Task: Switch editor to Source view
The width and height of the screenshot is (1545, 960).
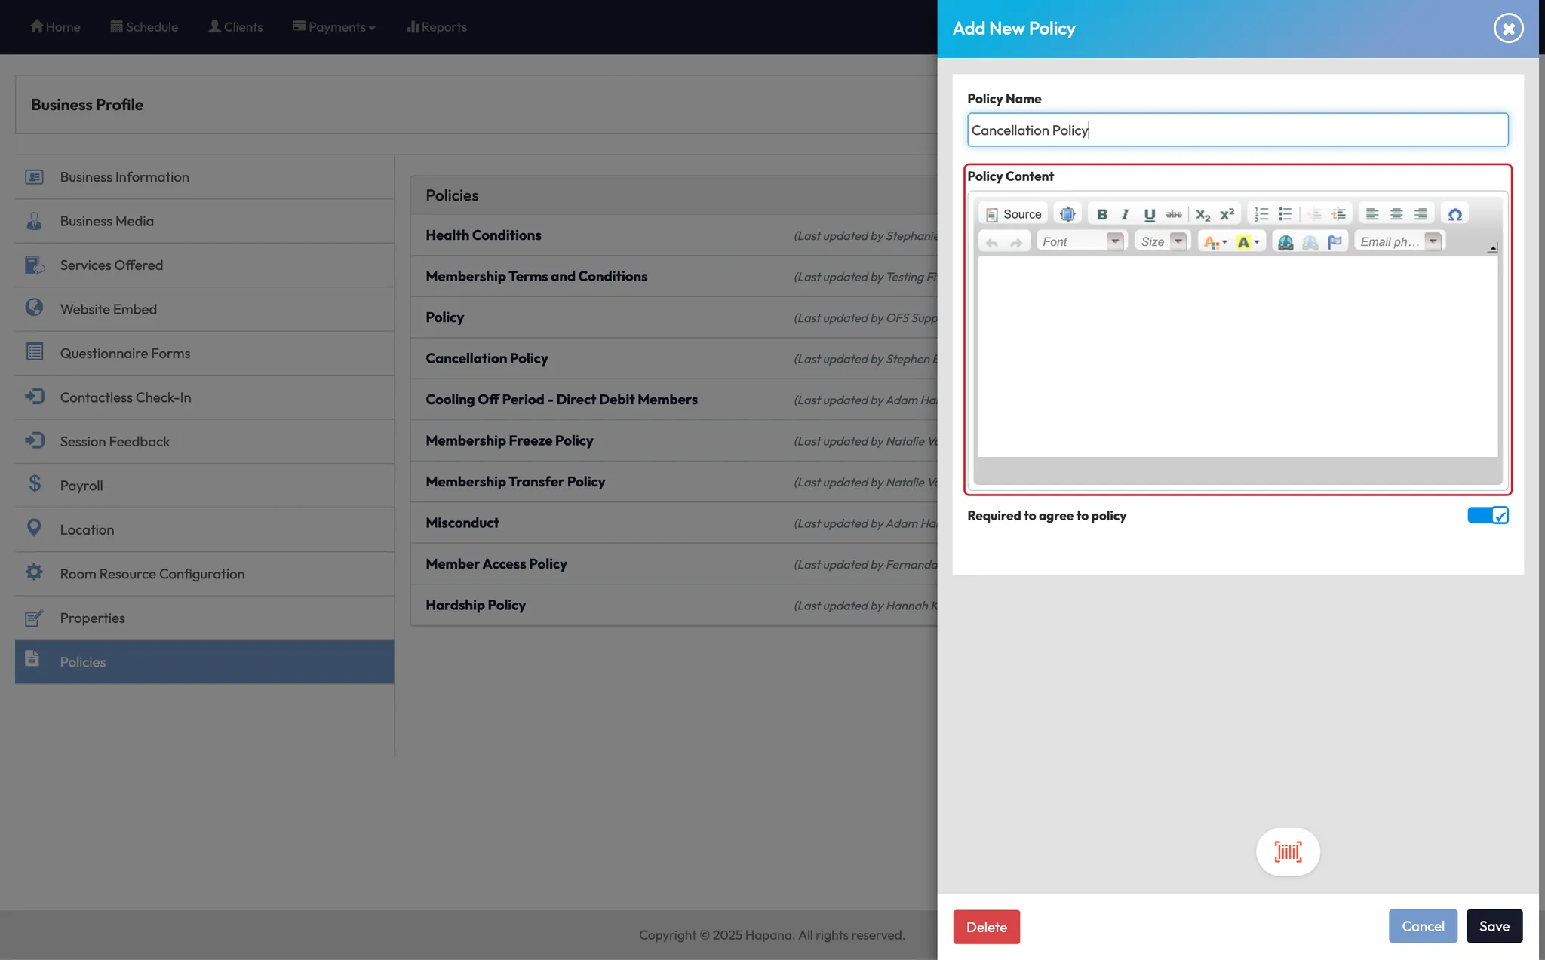Action: (x=1013, y=214)
